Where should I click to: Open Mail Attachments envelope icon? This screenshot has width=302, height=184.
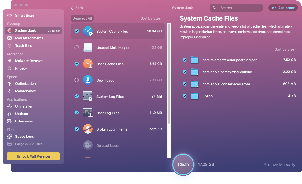(x=9, y=38)
